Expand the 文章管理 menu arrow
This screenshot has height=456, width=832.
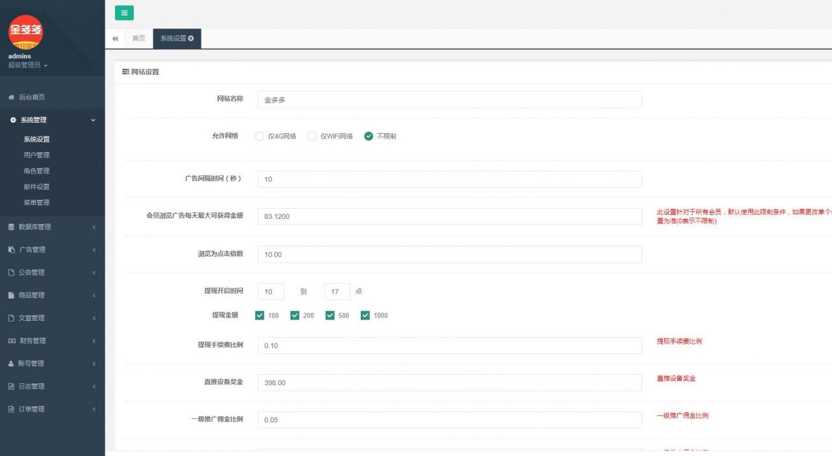pos(94,318)
